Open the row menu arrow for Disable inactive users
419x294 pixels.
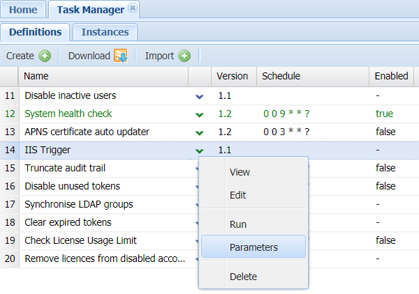200,96
